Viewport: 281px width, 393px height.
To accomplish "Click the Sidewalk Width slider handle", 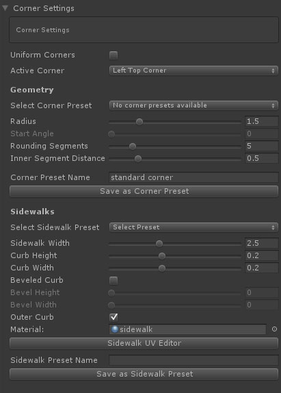I will (x=159, y=244).
